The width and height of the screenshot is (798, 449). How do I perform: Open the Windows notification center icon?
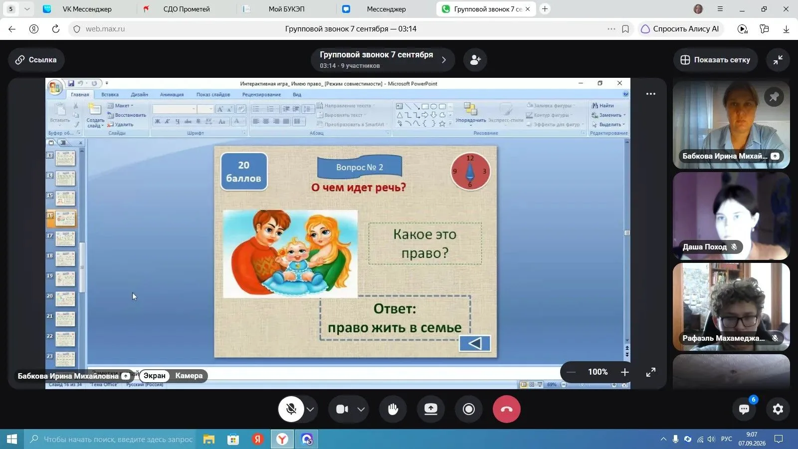coord(779,439)
